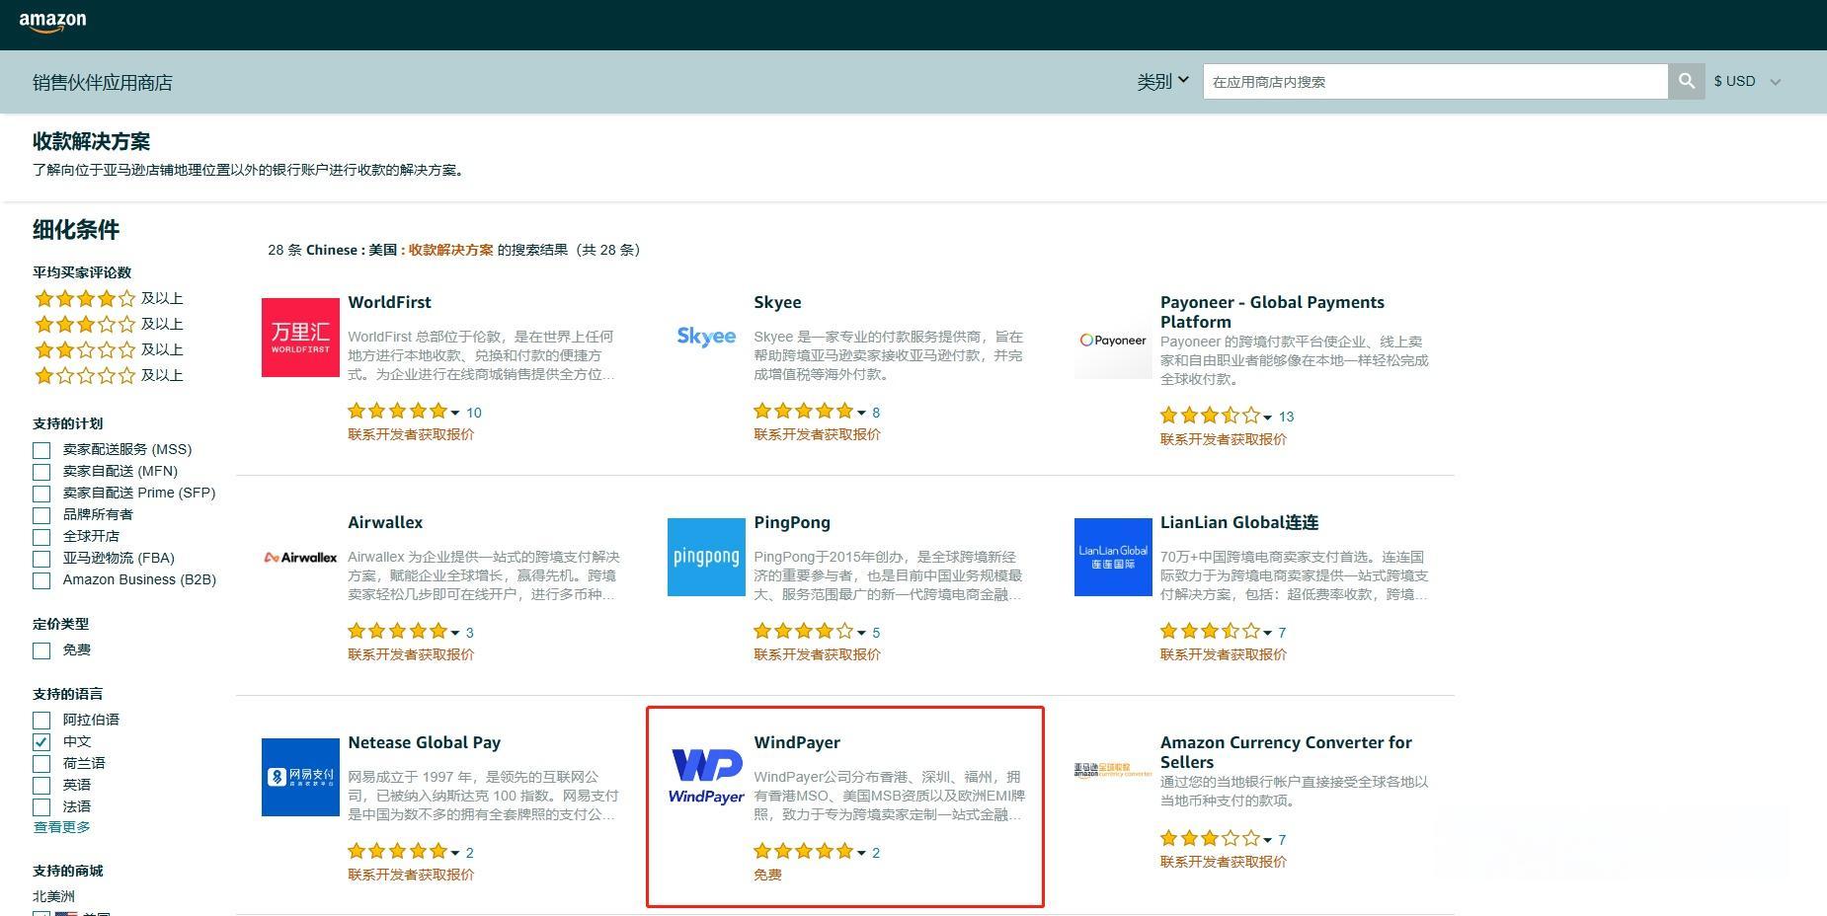The width and height of the screenshot is (1827, 916).
Task: Click WorldFirst star rating
Action: [397, 412]
